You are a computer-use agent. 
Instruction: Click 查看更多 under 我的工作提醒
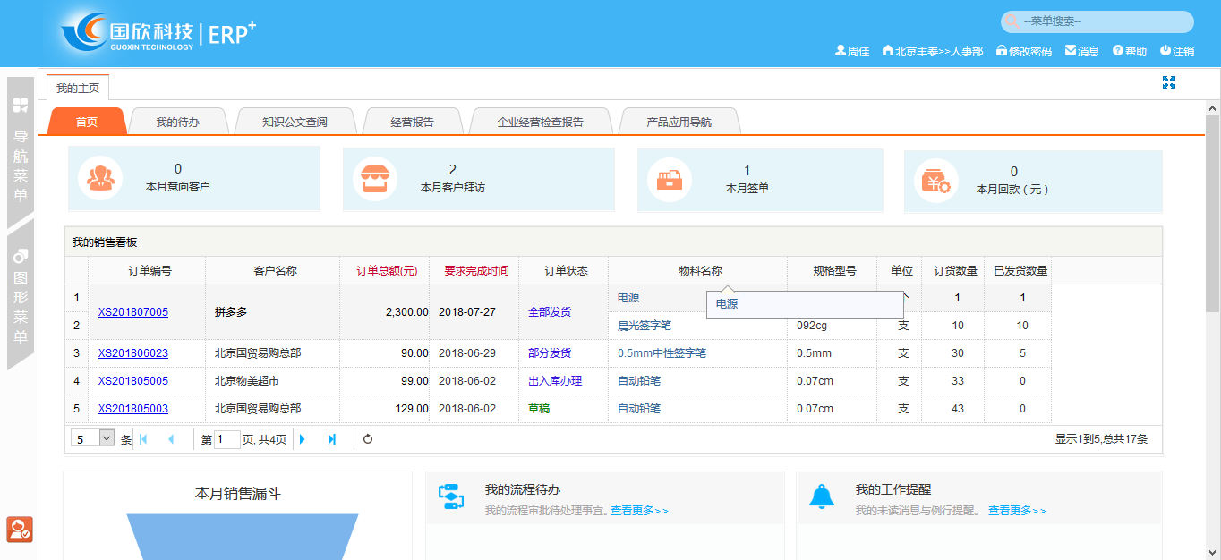(x=1017, y=511)
